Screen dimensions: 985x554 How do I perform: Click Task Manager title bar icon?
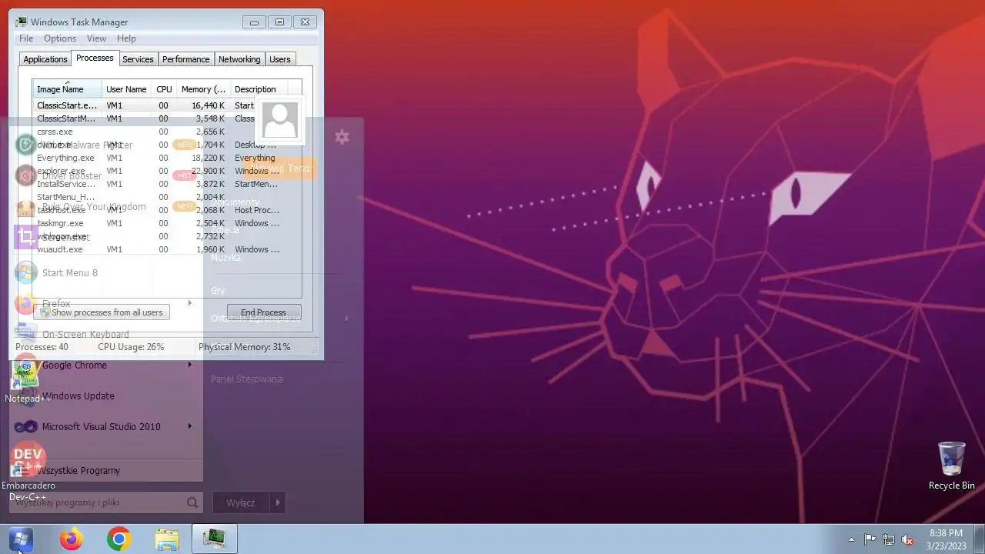[x=22, y=22]
